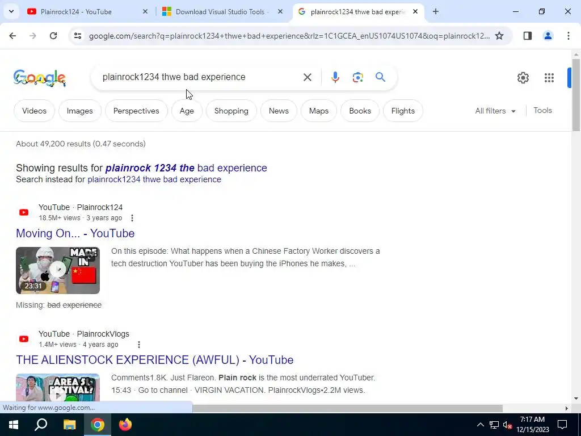Search instead for original plainrock1234 thwe query
The height and width of the screenshot is (436, 581).
(x=154, y=179)
